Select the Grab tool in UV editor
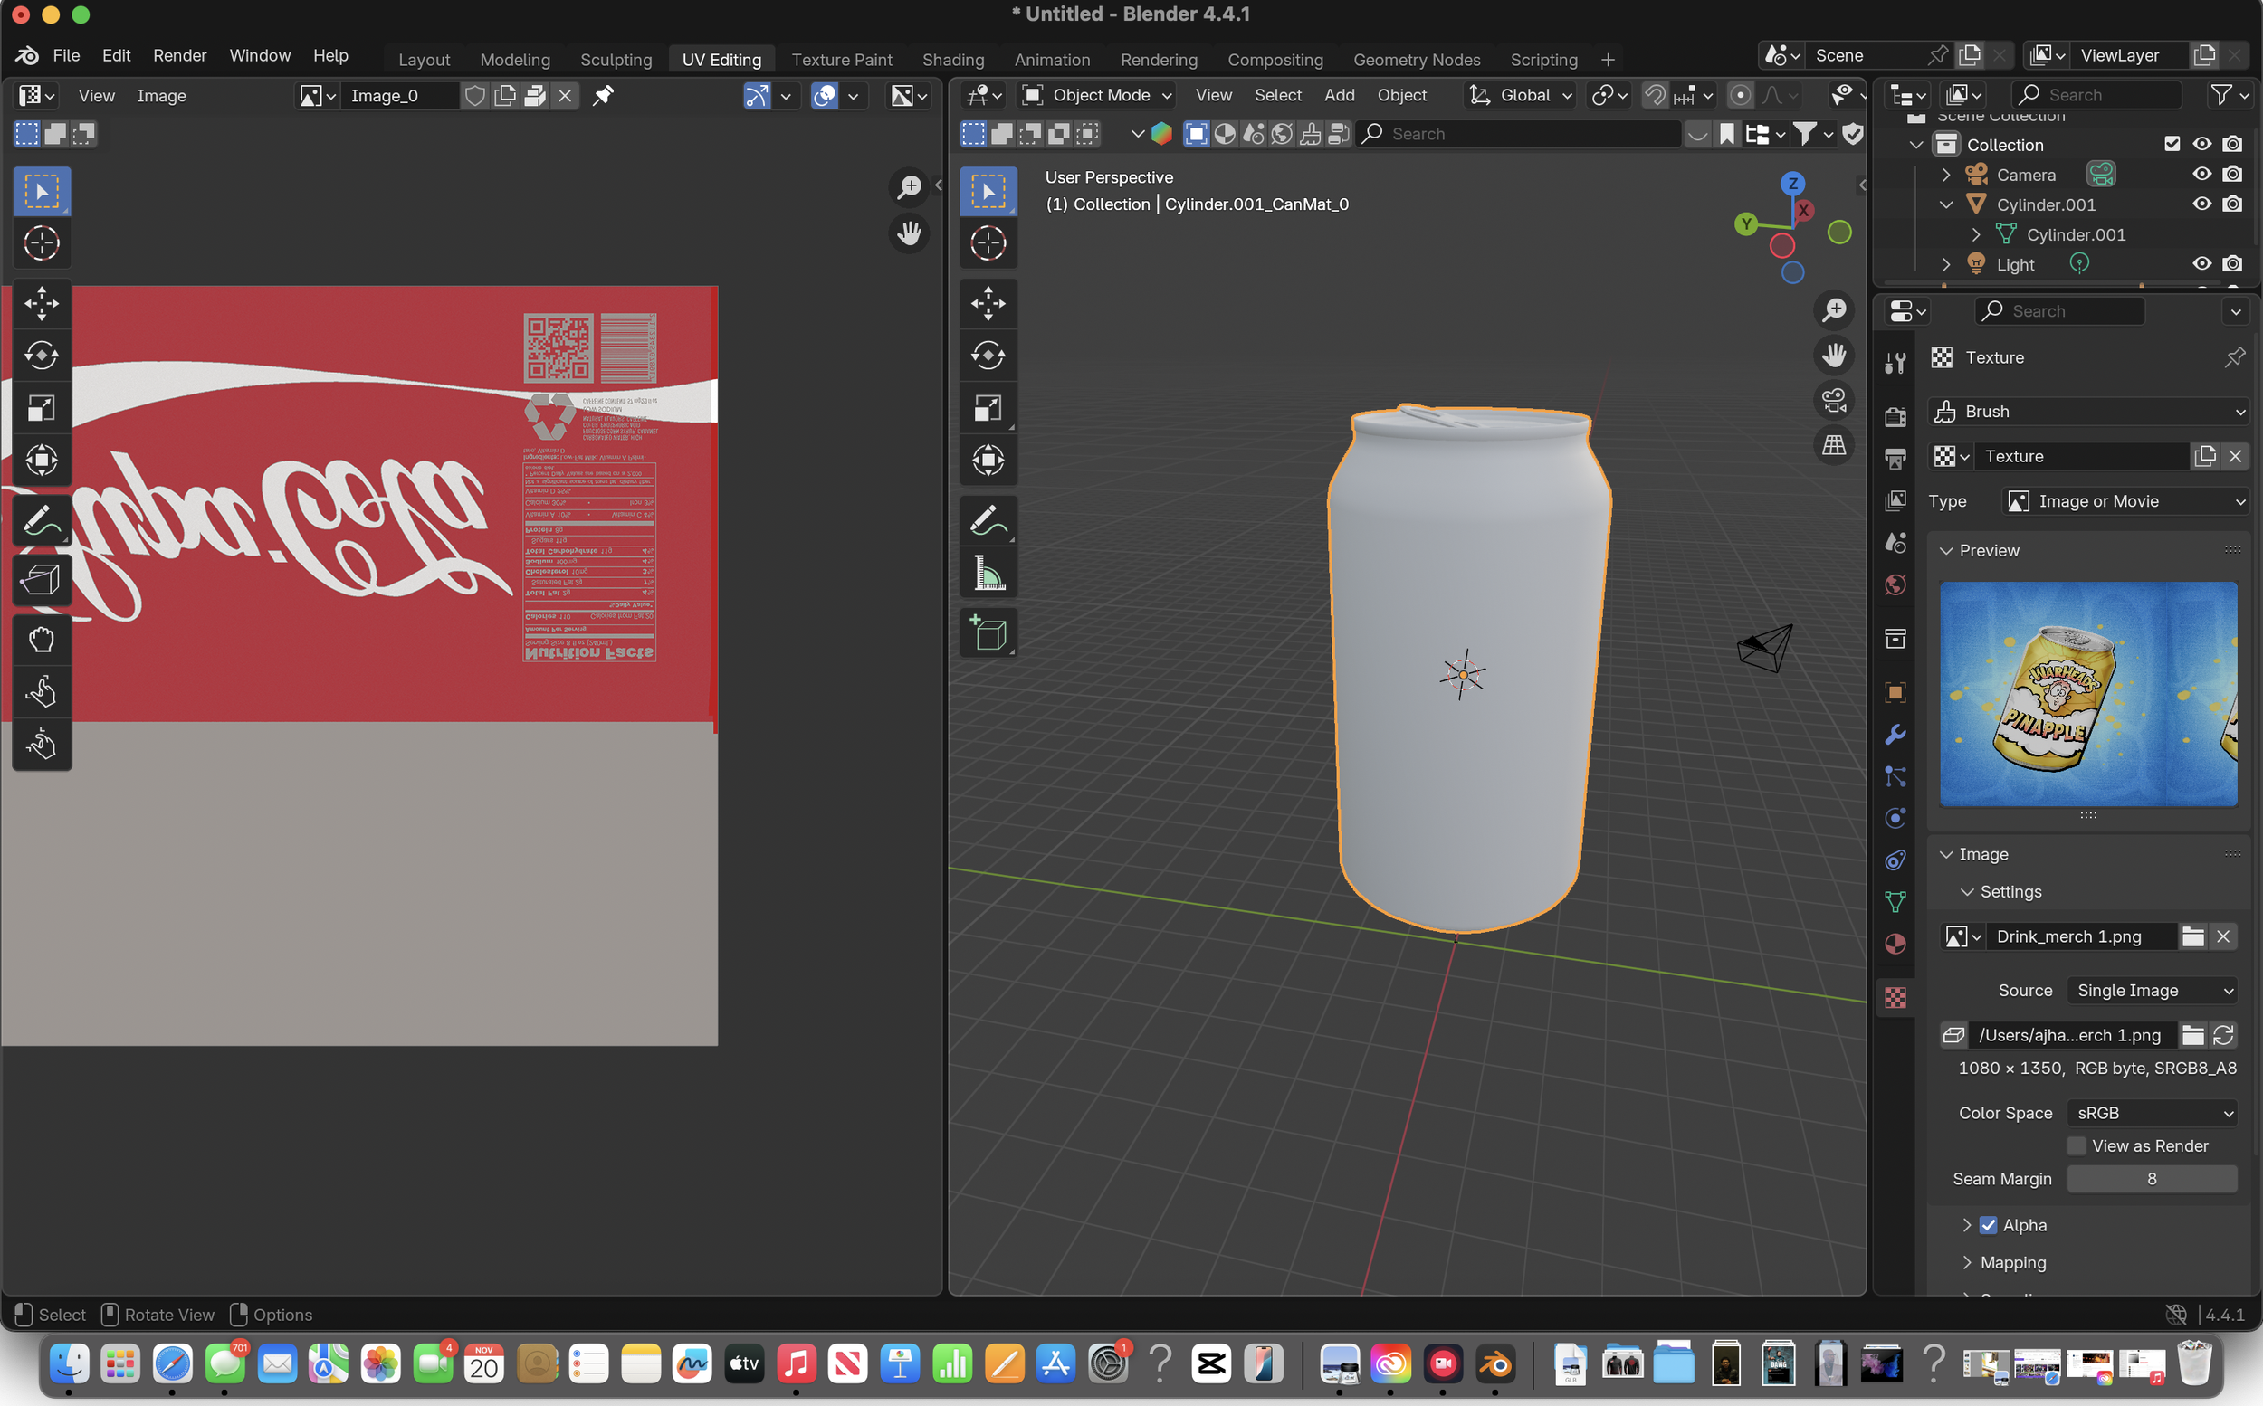The width and height of the screenshot is (2263, 1406). 42,640
